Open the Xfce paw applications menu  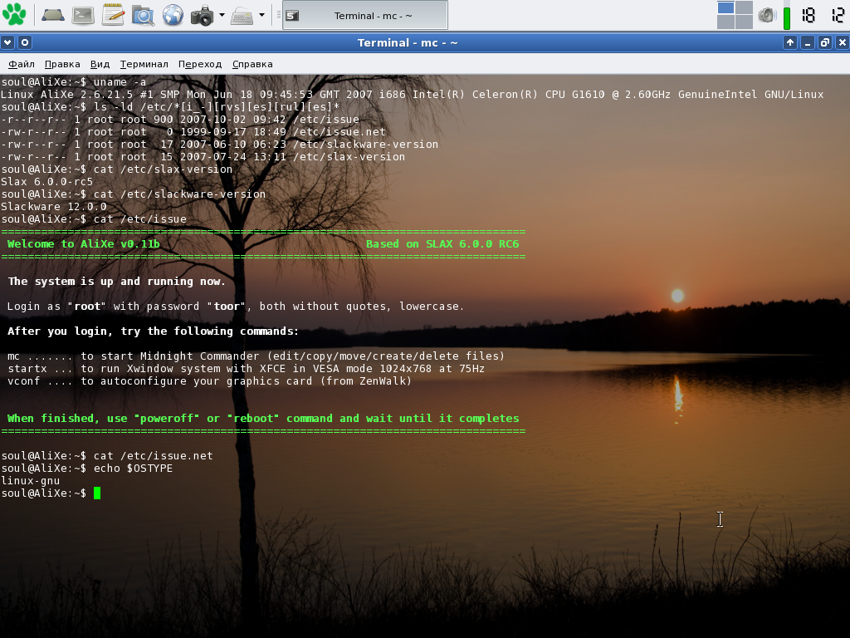(x=15, y=15)
